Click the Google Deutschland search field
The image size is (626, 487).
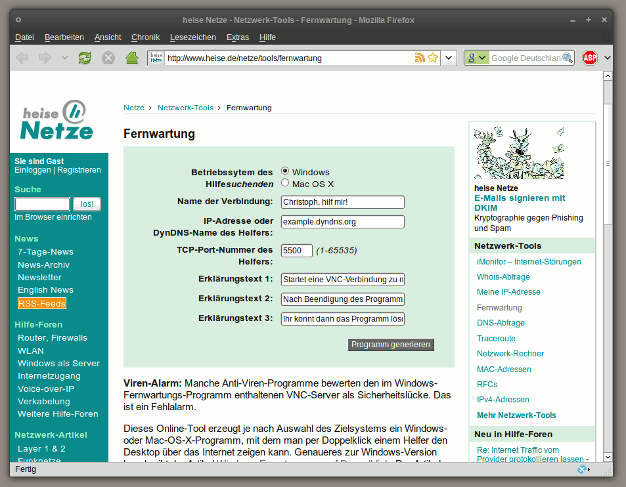pyautogui.click(x=525, y=58)
